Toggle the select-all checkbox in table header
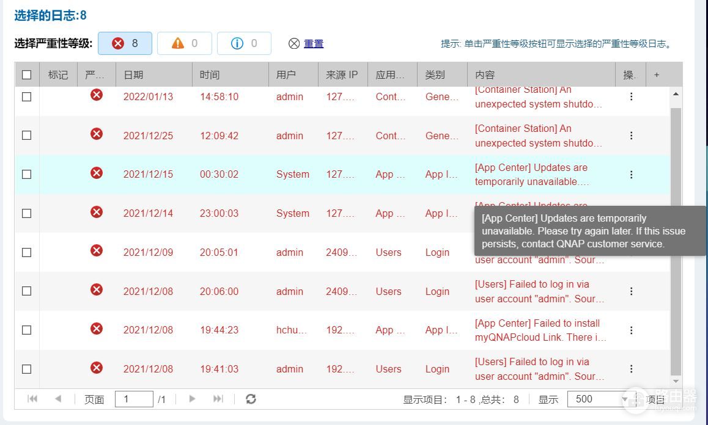 pos(26,74)
